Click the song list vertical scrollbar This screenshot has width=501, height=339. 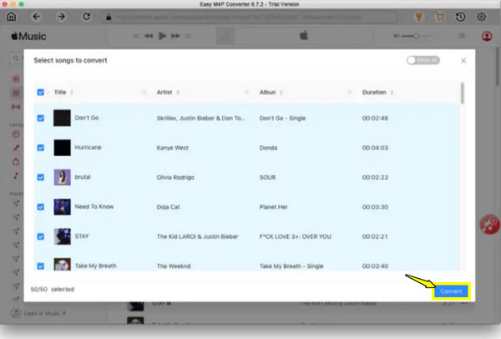click(x=463, y=94)
